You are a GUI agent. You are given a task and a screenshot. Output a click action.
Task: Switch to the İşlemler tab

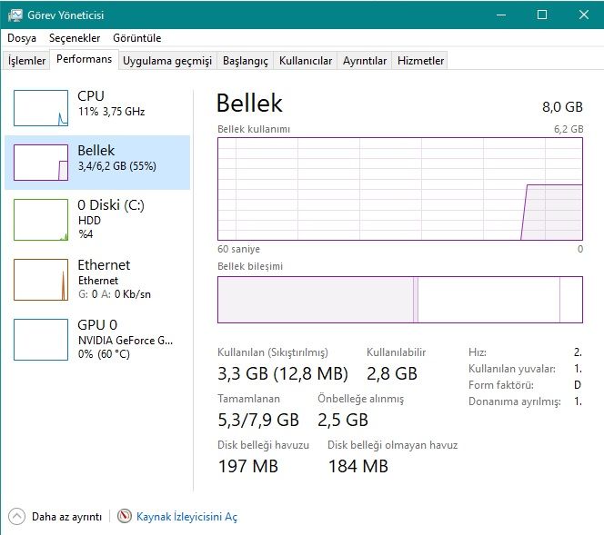(27, 61)
